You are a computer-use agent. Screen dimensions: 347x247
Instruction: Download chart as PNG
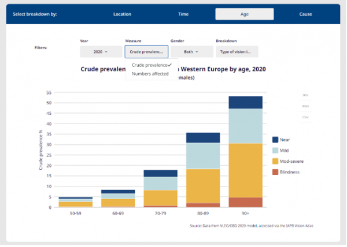pyautogui.click(x=305, y=106)
